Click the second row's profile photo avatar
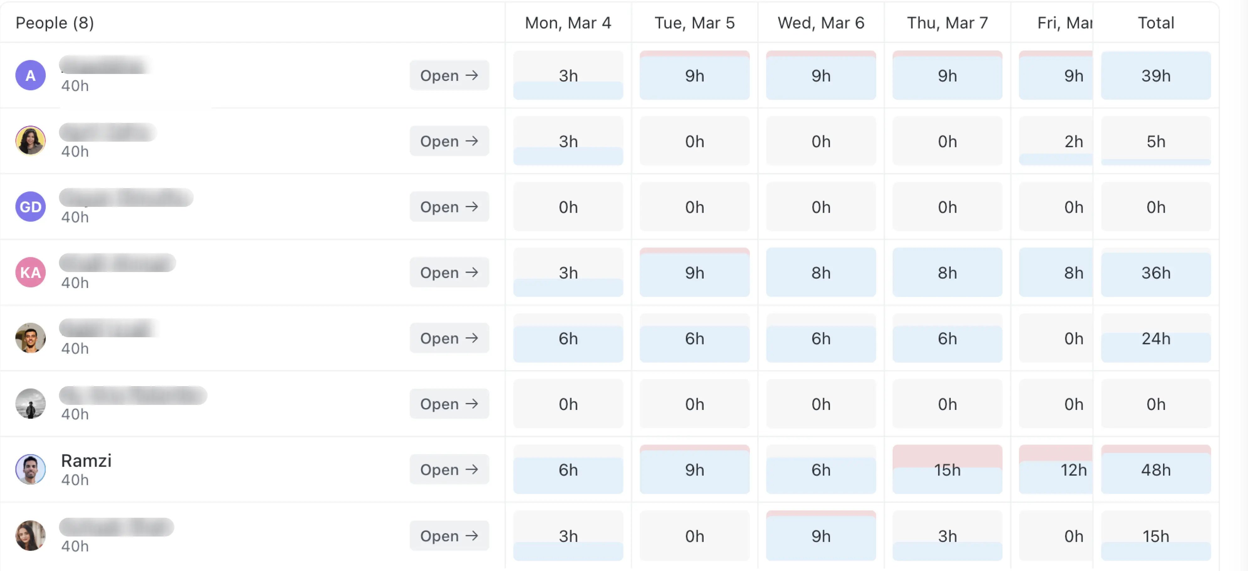Viewport: 1248px width, 571px height. 30,141
